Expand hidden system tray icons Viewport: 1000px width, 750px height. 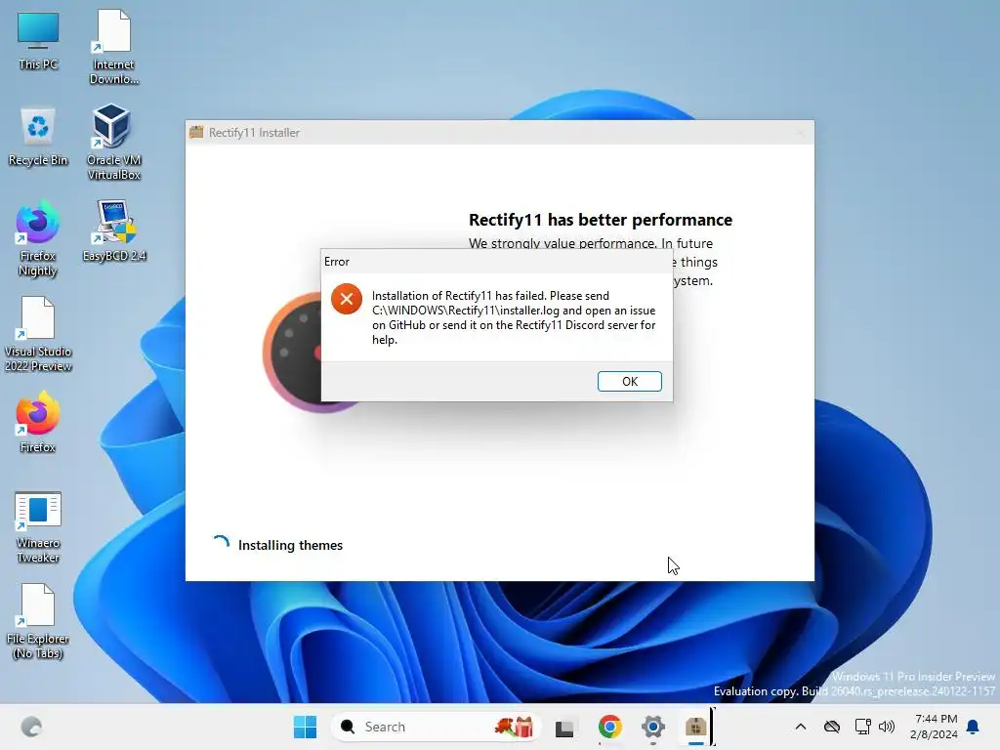[x=801, y=727]
